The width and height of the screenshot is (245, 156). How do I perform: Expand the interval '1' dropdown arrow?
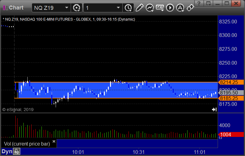[118, 8]
